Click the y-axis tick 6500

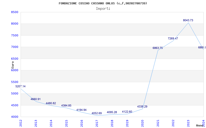[15, 59]
